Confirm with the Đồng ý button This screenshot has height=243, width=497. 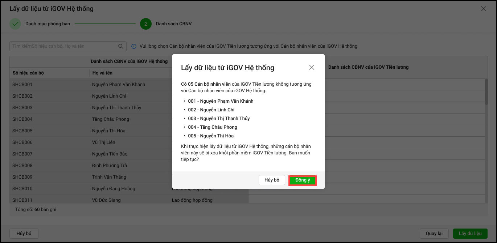[303, 180]
